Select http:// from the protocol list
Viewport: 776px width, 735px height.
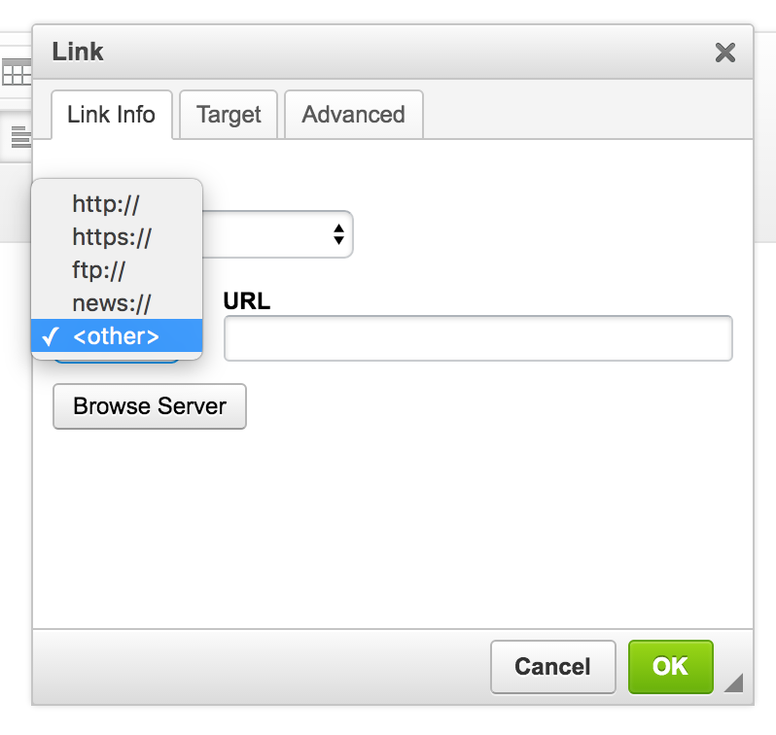coord(106,204)
